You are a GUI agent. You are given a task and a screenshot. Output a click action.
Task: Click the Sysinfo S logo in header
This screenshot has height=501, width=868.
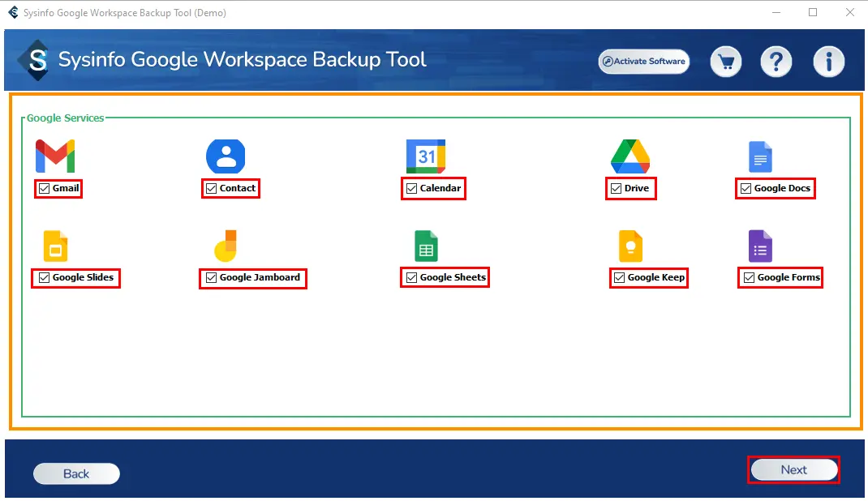pos(34,60)
